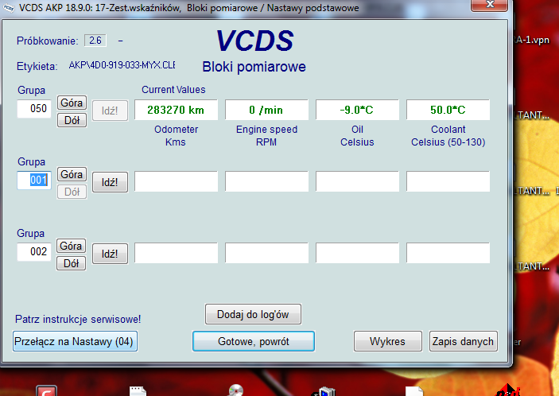The image size is (559, 396).
Task: Select the group 001 number field
Action: coord(34,180)
